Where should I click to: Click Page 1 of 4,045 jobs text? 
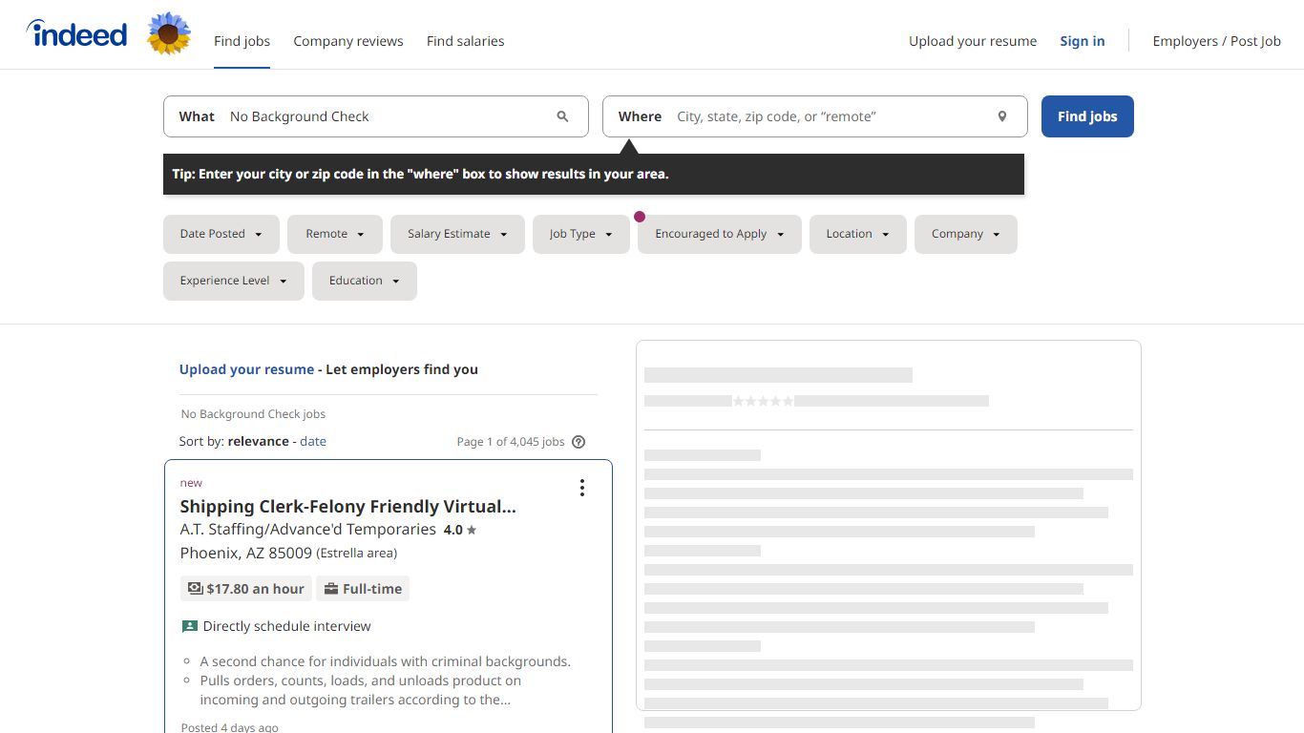tap(511, 442)
